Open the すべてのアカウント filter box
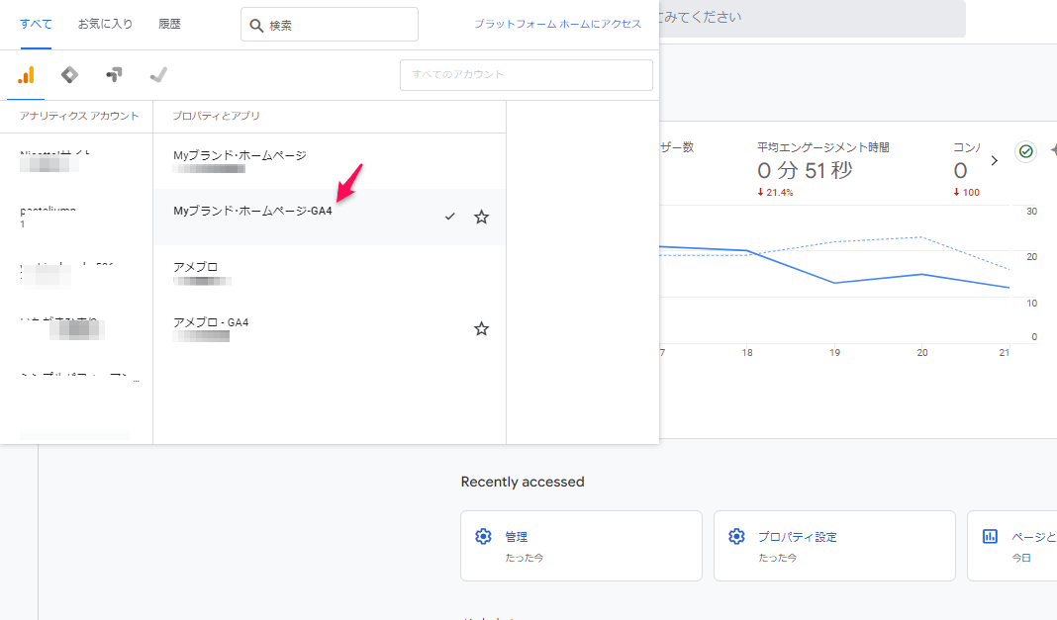 526,75
